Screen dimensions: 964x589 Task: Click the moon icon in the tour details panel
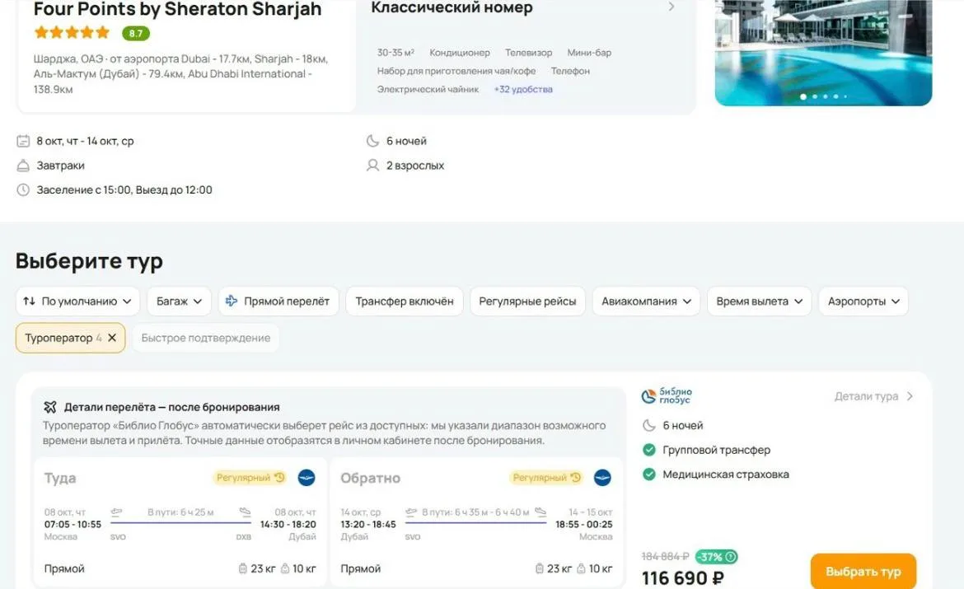[648, 425]
